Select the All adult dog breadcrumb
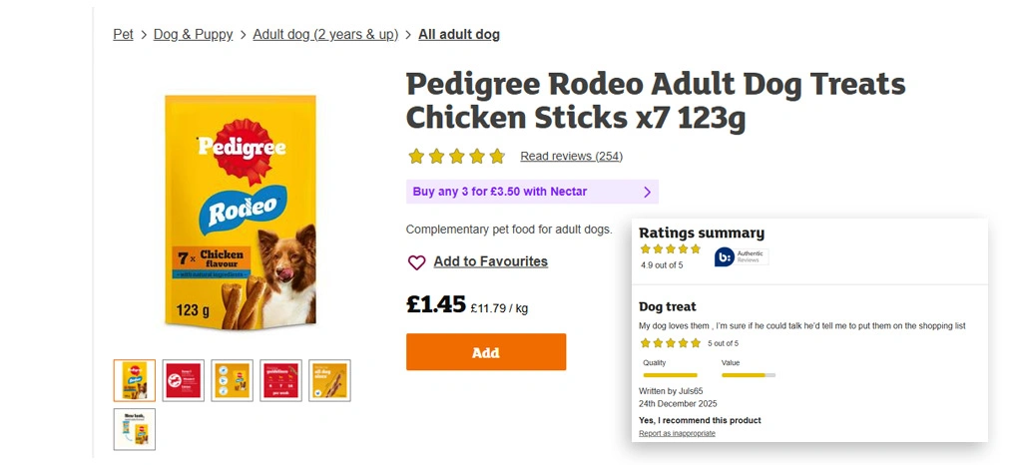This screenshot has width=1024, height=465. (459, 34)
